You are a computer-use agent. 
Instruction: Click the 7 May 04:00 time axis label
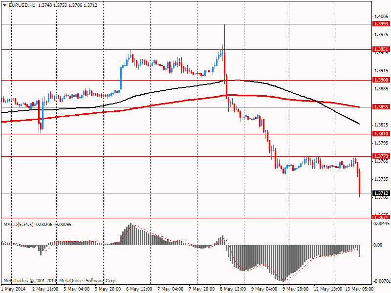(x=170, y=289)
